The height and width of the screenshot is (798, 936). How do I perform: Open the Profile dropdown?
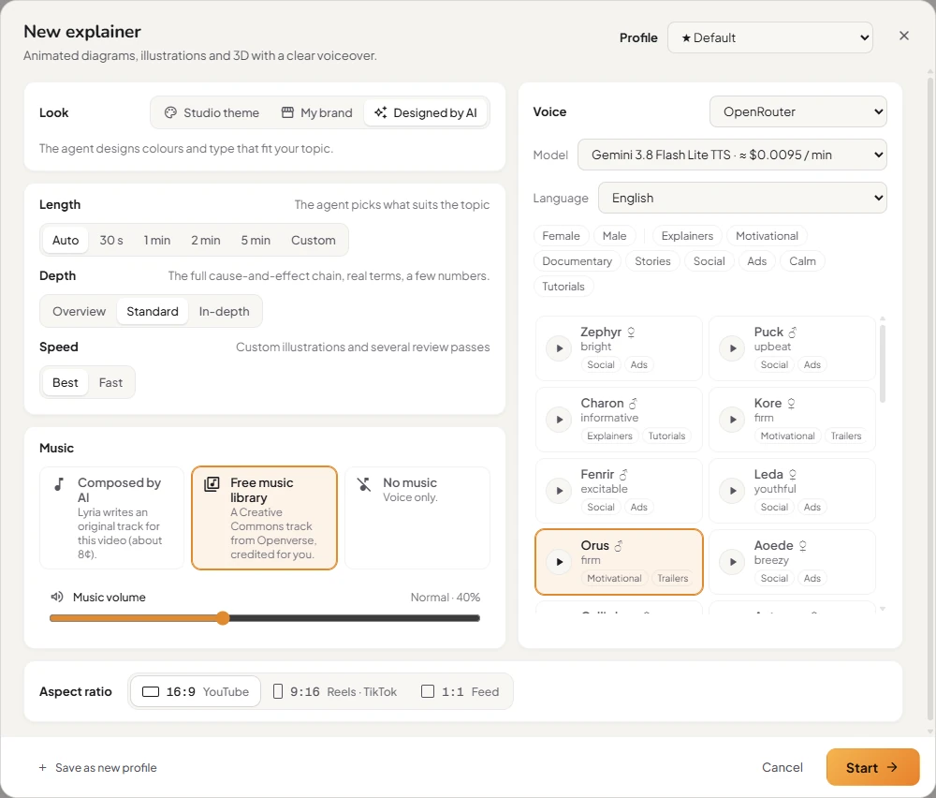click(x=770, y=37)
